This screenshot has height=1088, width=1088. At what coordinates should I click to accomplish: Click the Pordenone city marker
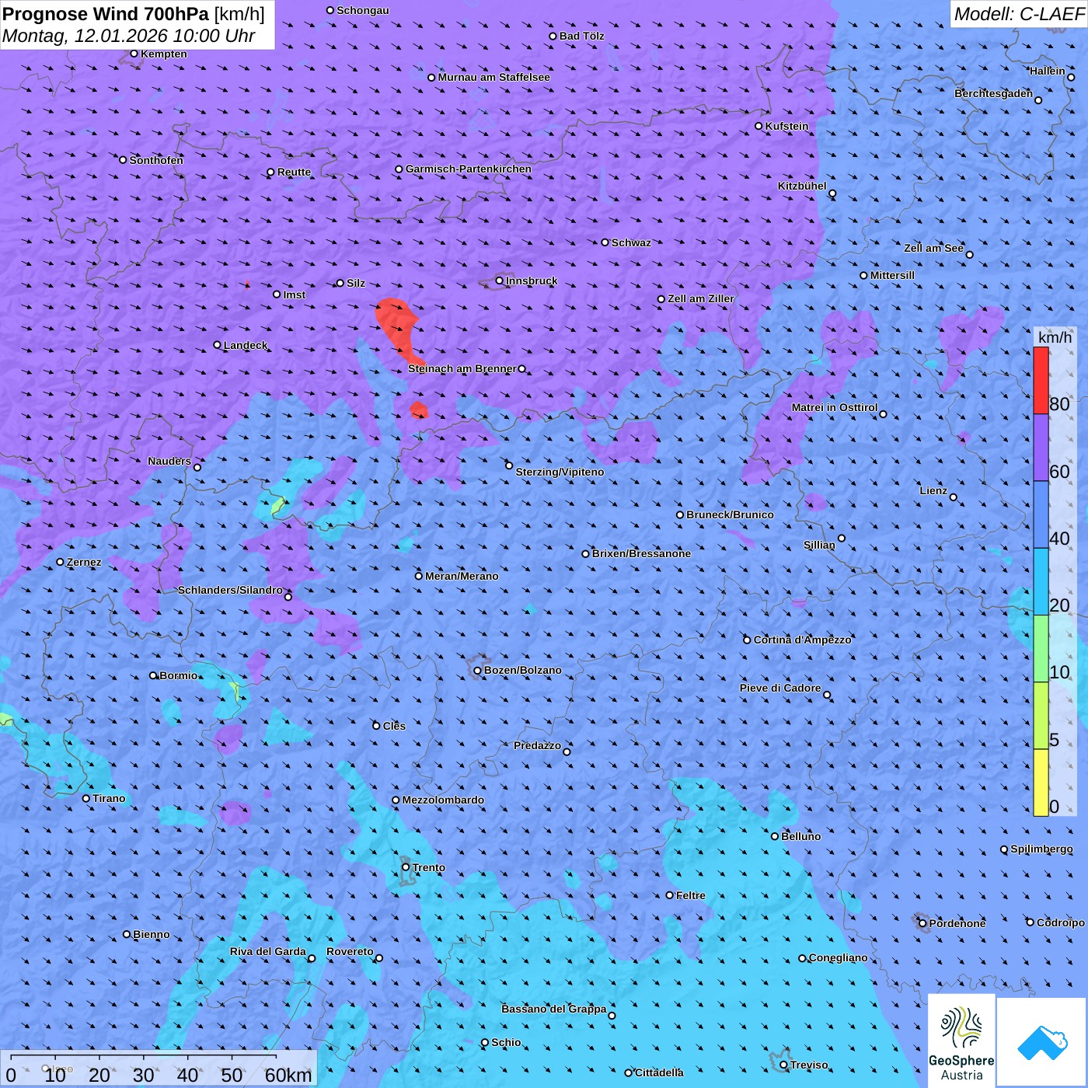(x=922, y=924)
